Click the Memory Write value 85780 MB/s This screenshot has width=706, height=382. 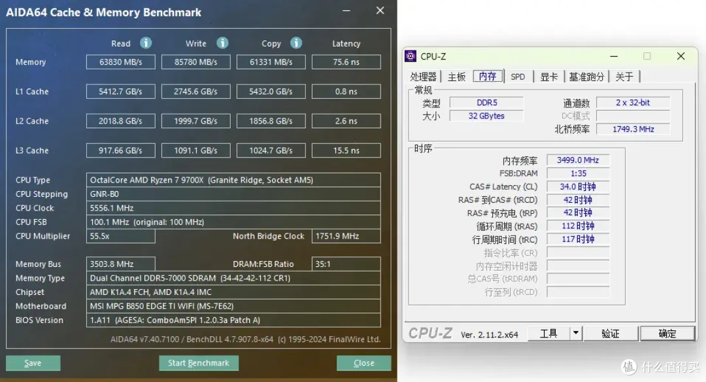[x=196, y=61]
